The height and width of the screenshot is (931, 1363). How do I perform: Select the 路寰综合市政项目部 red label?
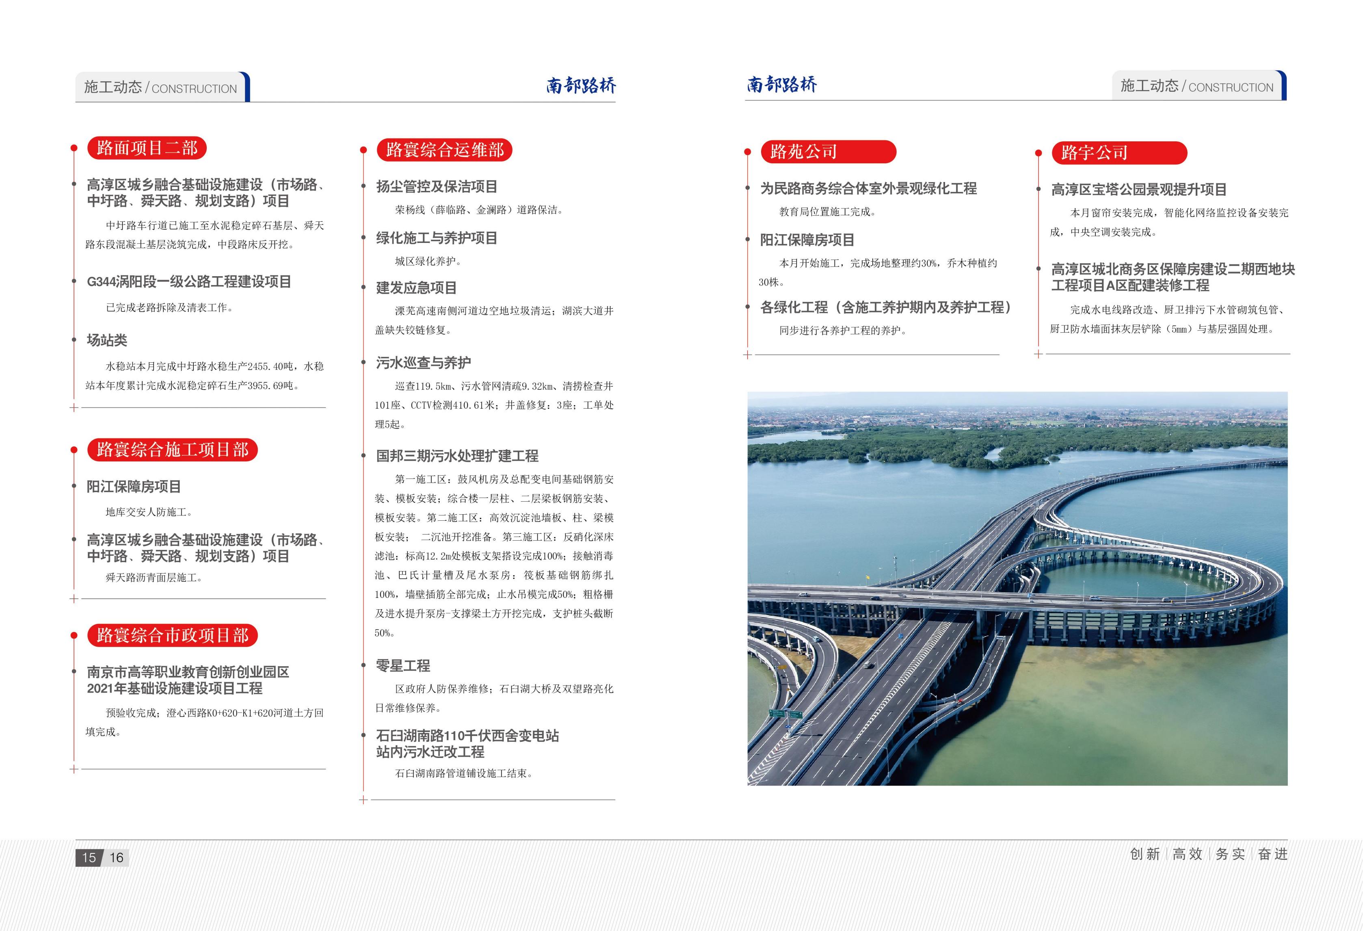pos(173,635)
